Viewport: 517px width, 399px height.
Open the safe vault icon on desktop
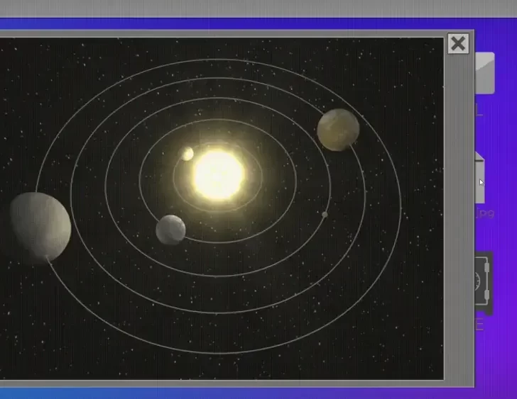click(484, 283)
